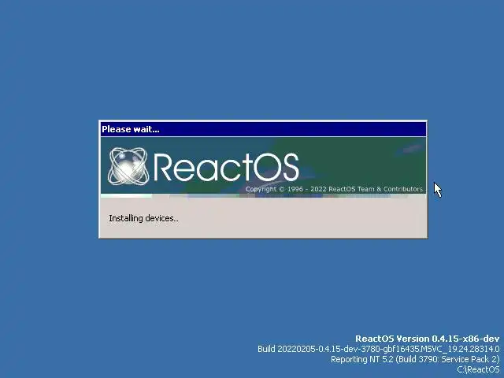Viewport: 504px width, 378px height.
Task: Click the "Installing devices..." status text
Action: (143, 218)
